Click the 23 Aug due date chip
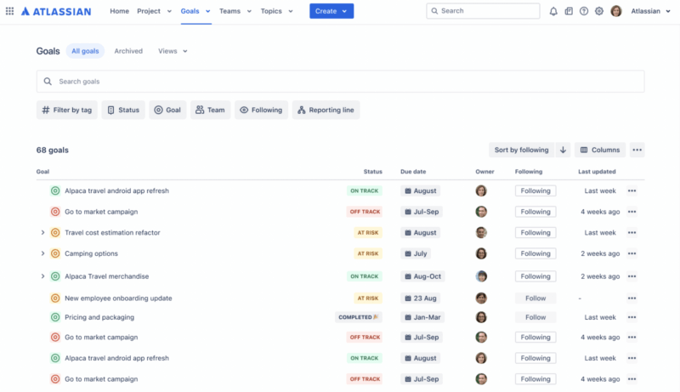Viewport: 680px width, 392px height. (420, 298)
